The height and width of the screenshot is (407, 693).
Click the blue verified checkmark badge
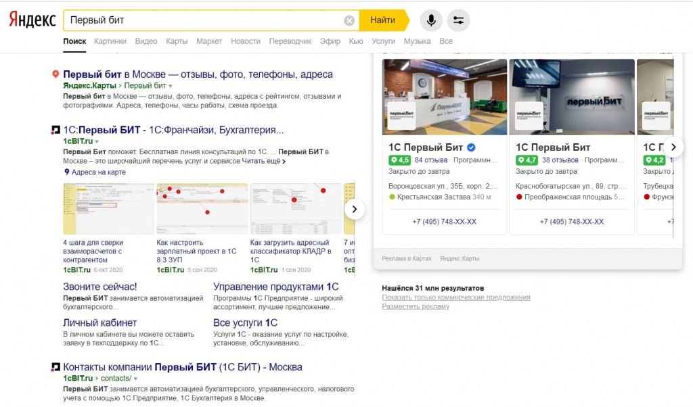(x=472, y=147)
